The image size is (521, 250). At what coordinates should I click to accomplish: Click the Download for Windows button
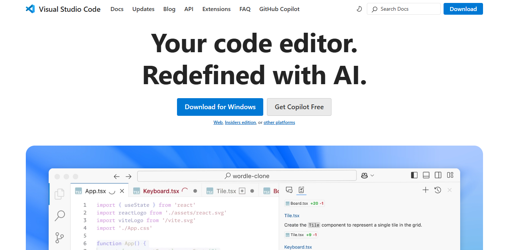point(220,107)
